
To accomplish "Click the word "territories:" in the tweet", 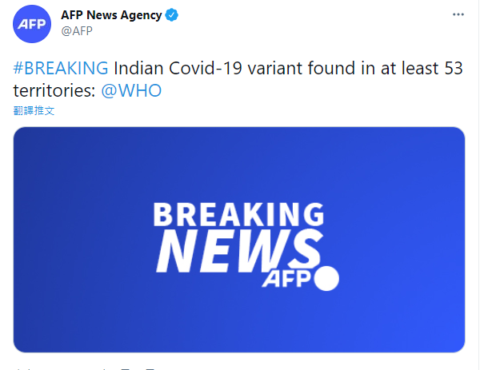I will tap(55, 90).
